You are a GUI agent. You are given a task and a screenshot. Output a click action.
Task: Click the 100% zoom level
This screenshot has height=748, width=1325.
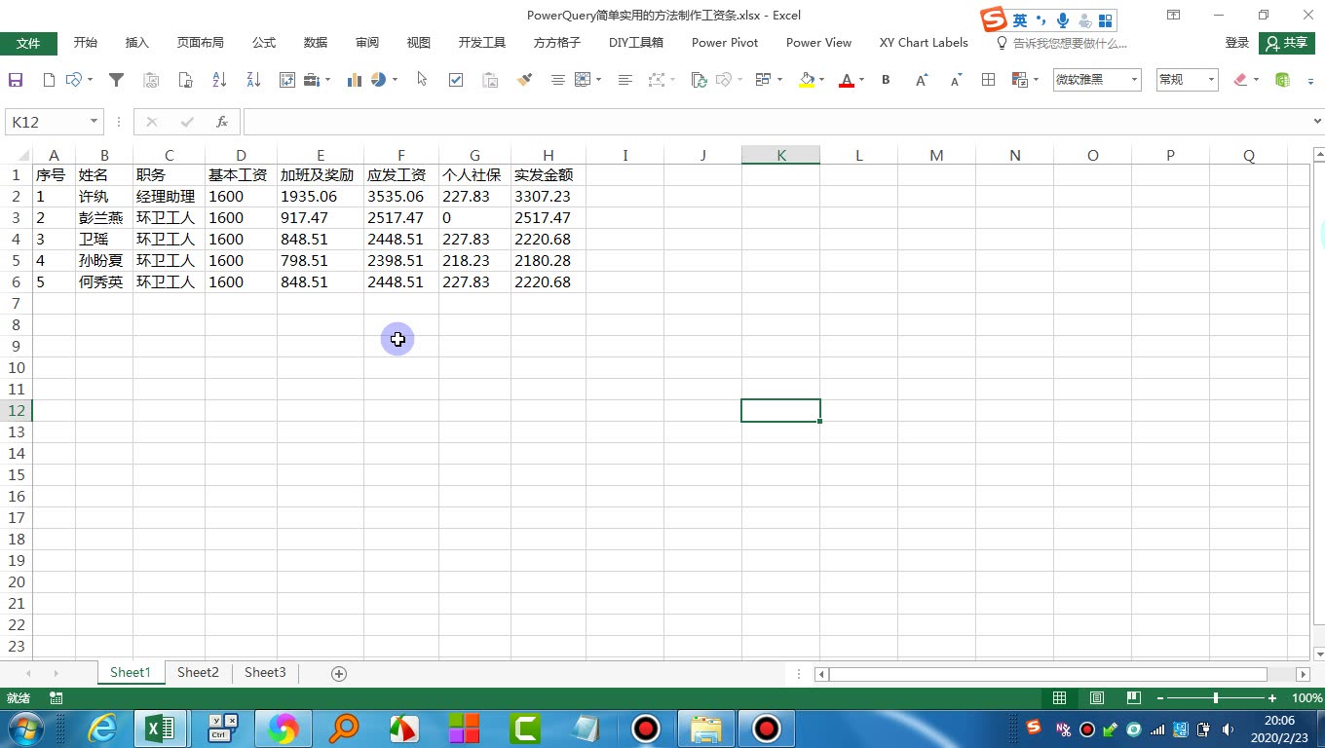(x=1306, y=698)
